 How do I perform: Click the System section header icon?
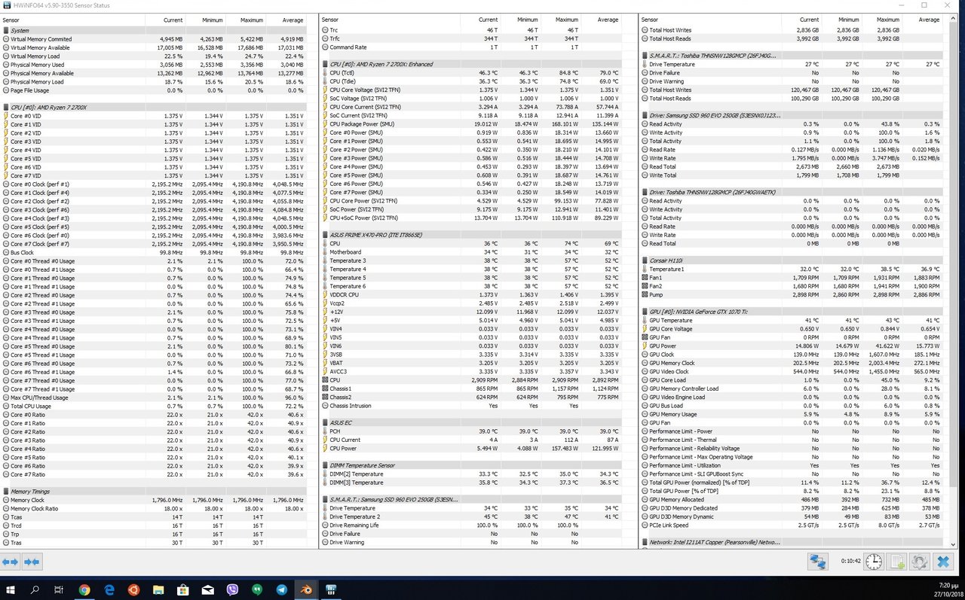point(6,31)
